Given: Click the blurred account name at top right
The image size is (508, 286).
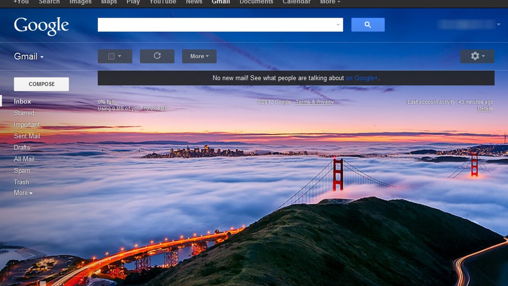Looking at the screenshot, I should coord(466,25).
